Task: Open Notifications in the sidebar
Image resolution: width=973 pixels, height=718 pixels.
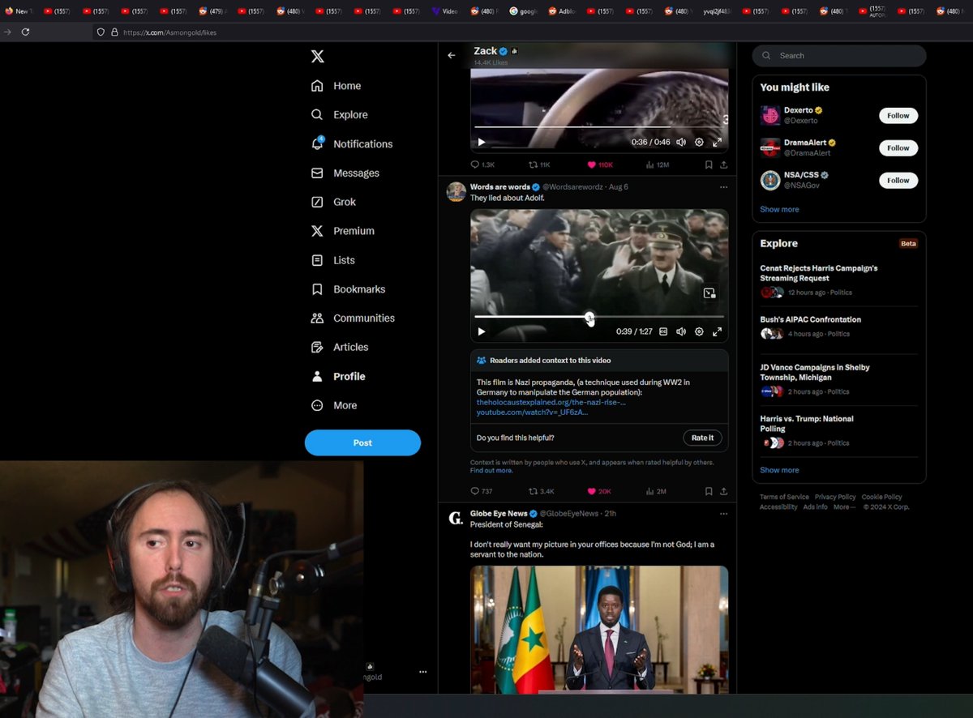Action: point(352,144)
